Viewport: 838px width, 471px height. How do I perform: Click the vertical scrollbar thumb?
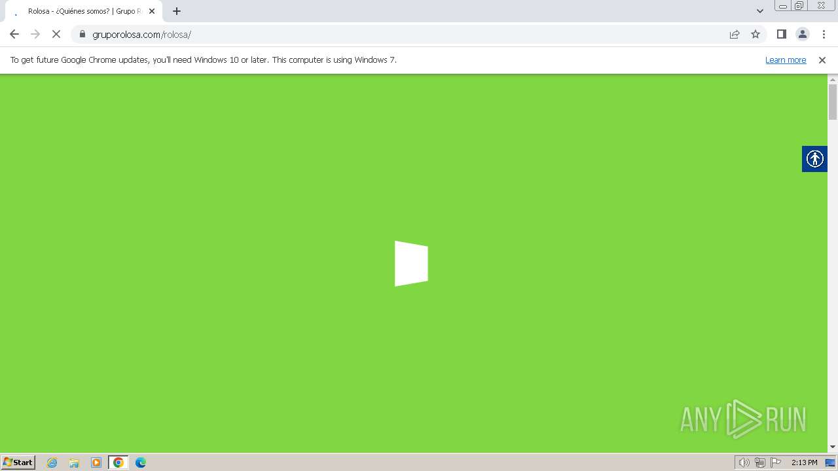click(833, 101)
